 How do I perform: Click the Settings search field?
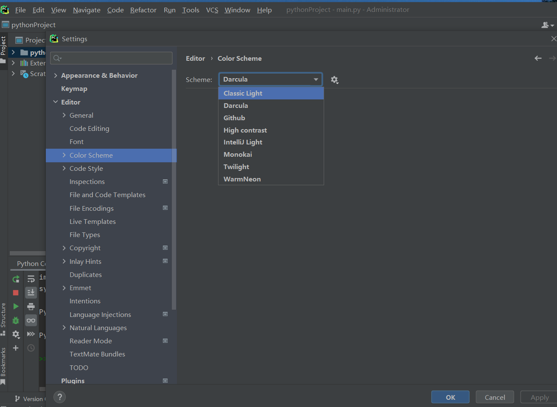click(x=111, y=58)
